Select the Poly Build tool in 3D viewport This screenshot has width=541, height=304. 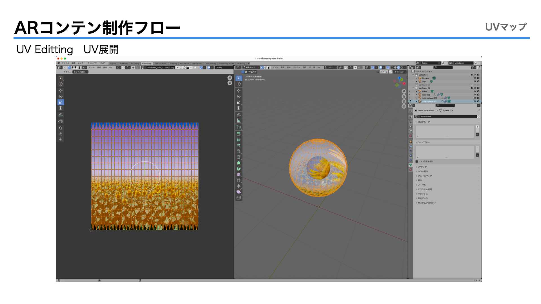pos(239,163)
